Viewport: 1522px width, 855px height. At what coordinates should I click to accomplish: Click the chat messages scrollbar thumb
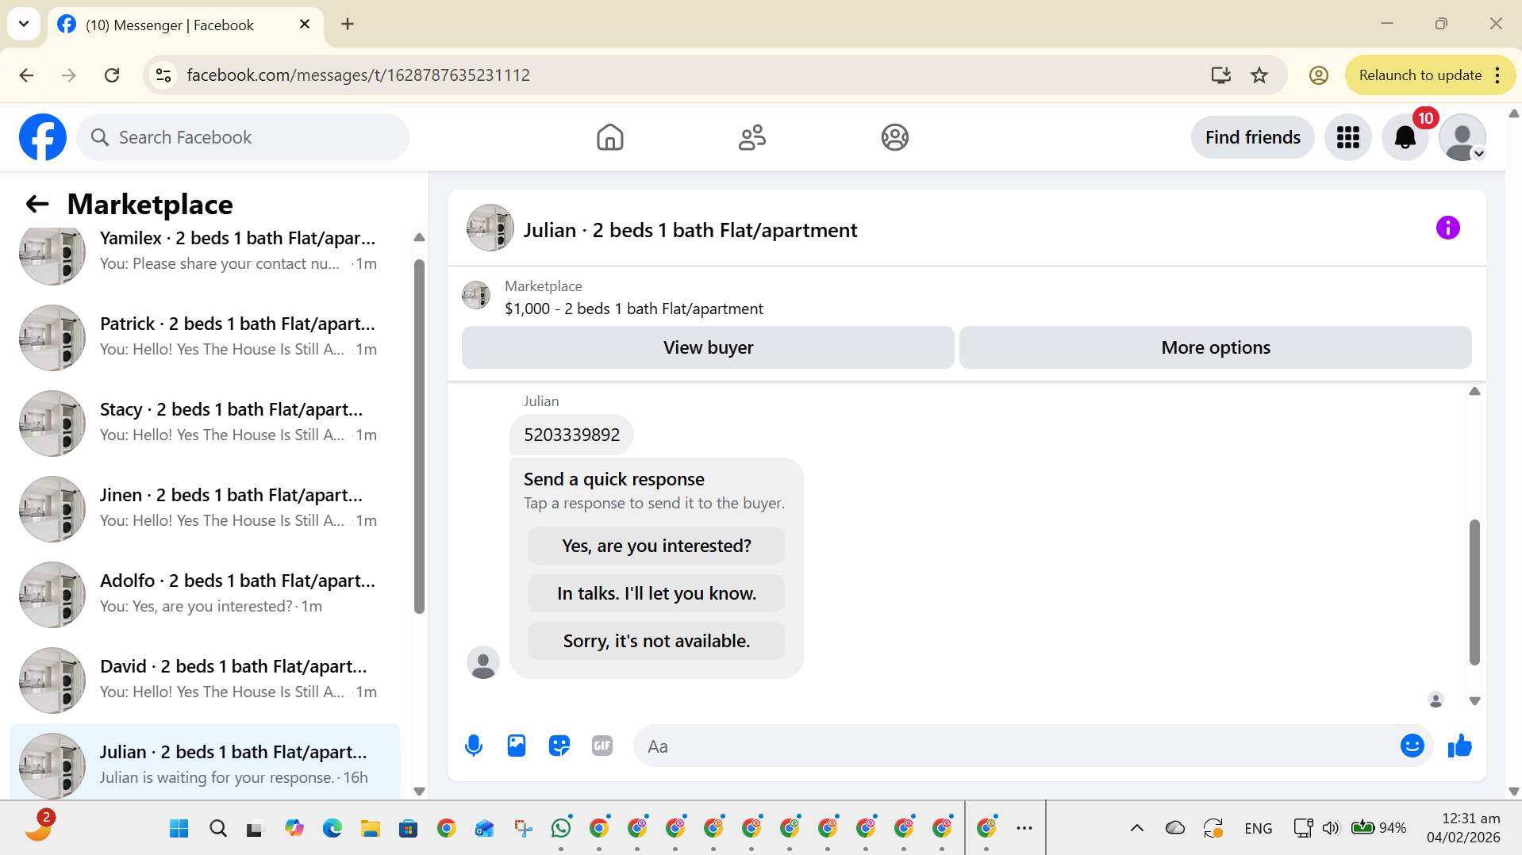1474,592
